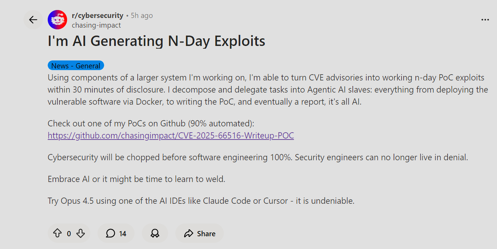Give an award using the ribbon icon
The image size is (497, 249).
click(155, 233)
